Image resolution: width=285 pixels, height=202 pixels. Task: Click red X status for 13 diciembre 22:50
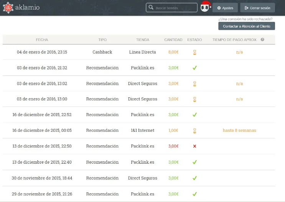(194, 146)
